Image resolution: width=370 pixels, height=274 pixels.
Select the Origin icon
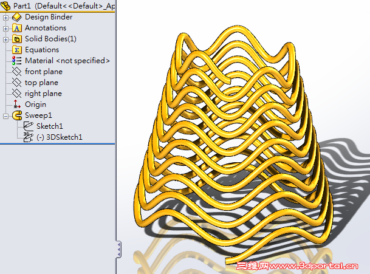tap(17, 104)
